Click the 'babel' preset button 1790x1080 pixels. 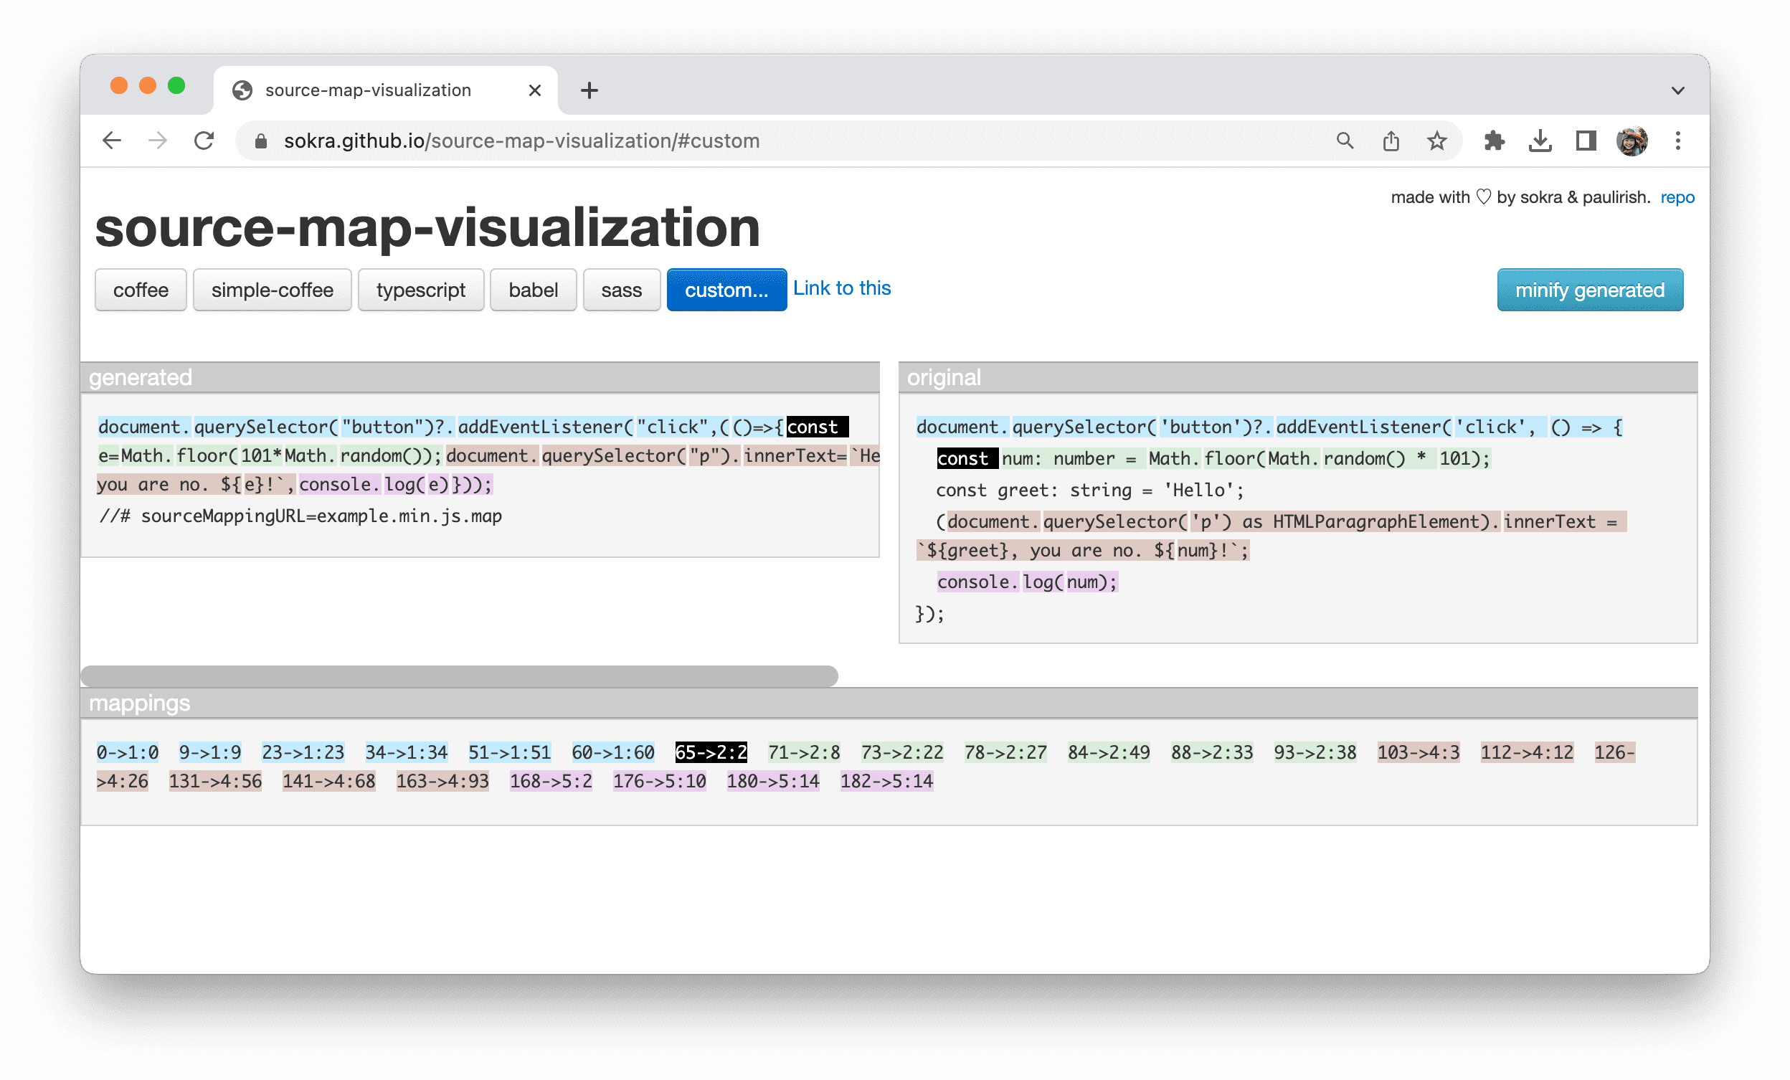coord(532,289)
